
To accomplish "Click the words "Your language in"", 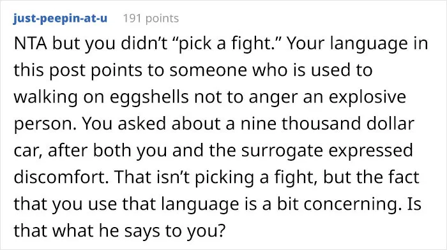I will coord(358,43).
